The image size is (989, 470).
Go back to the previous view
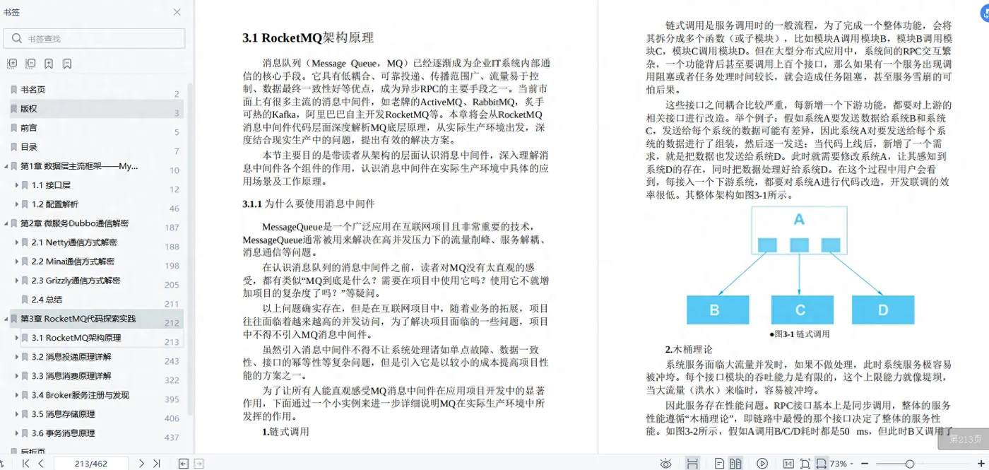184,464
